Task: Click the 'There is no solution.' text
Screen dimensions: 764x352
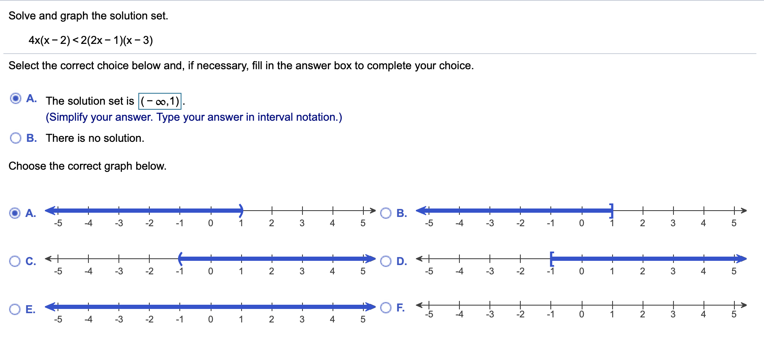Action: click(95, 138)
